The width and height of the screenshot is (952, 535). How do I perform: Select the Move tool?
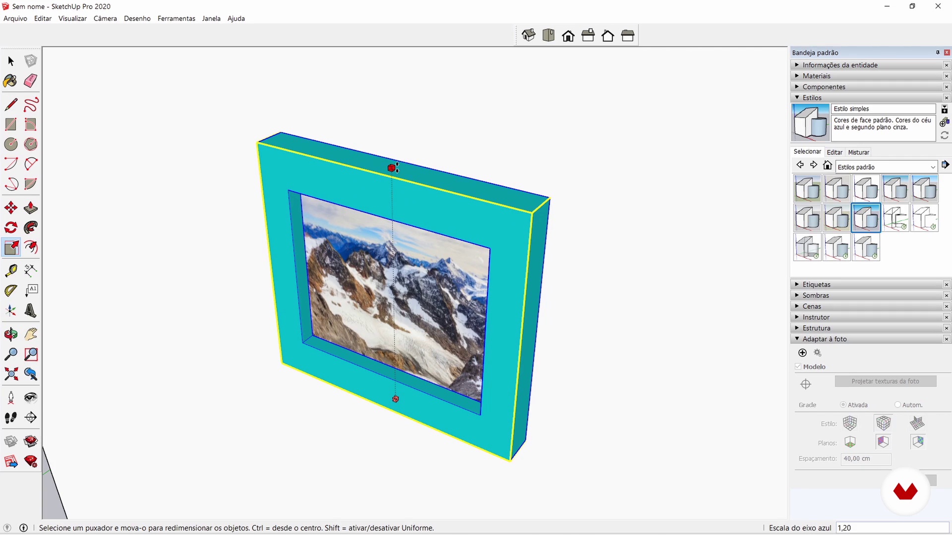pos(11,208)
